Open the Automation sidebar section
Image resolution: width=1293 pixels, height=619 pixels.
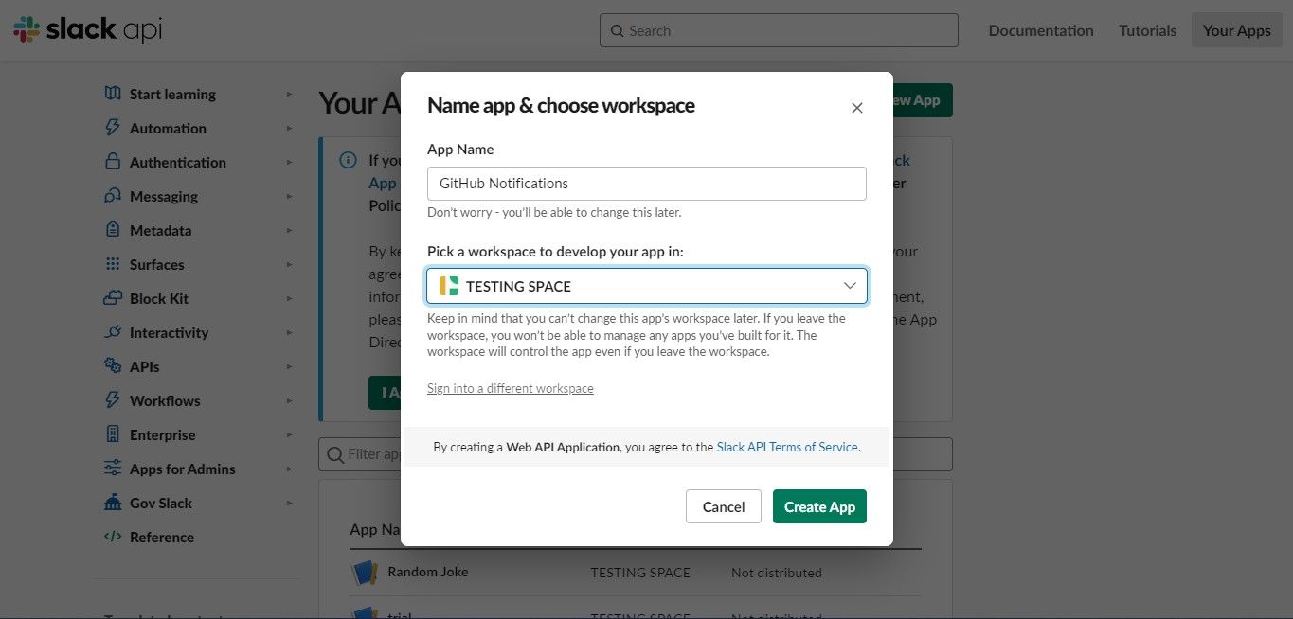[x=168, y=128]
